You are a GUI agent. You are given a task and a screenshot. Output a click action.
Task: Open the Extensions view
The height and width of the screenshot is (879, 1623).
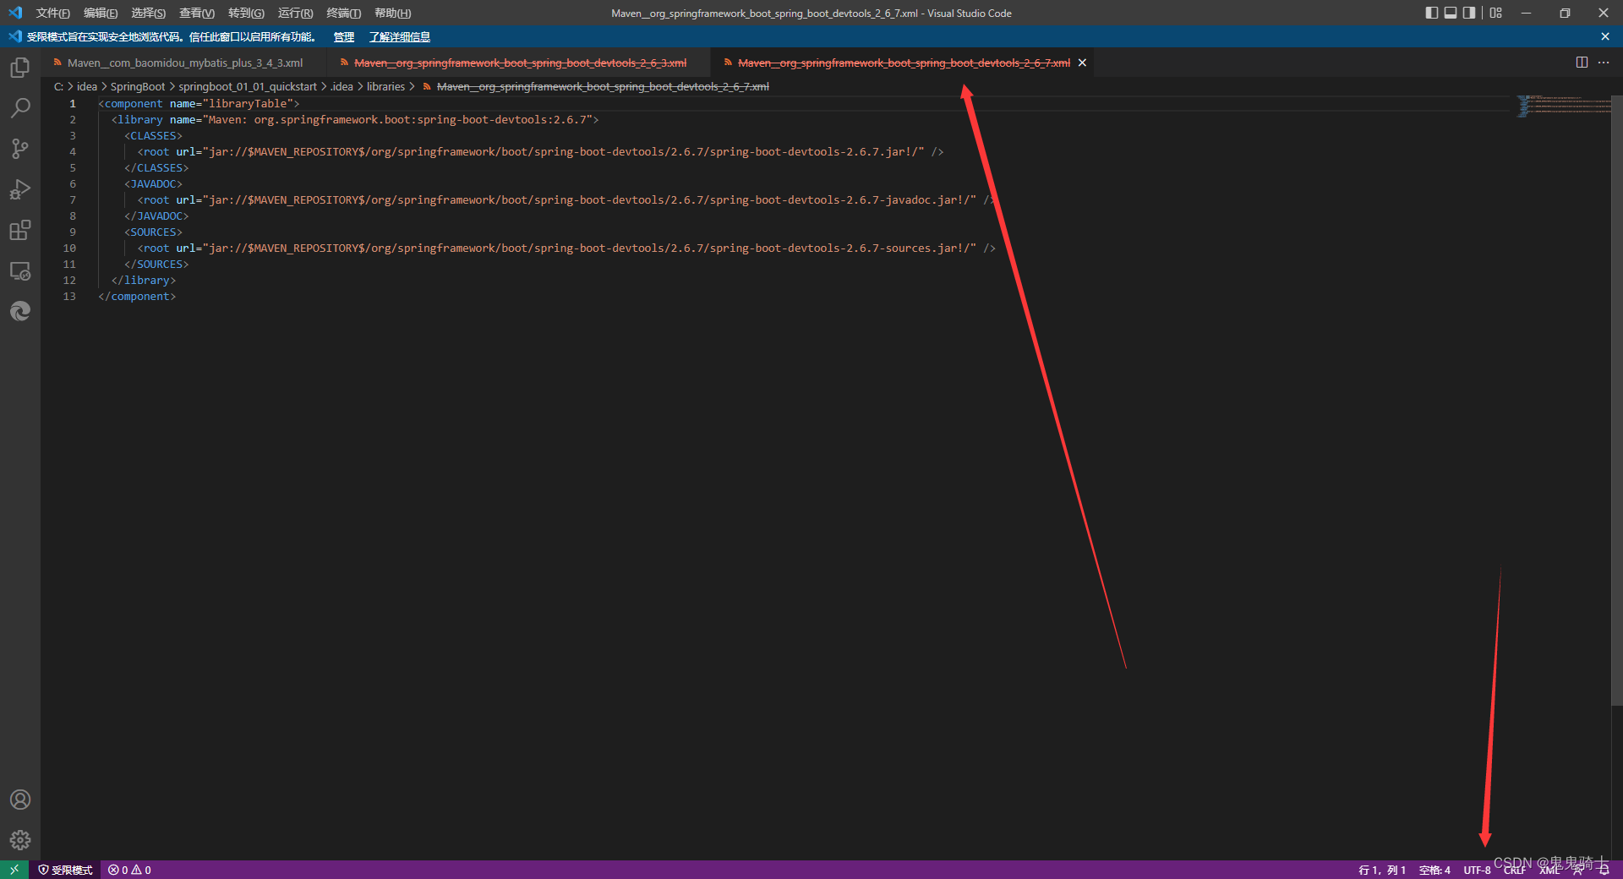20,230
